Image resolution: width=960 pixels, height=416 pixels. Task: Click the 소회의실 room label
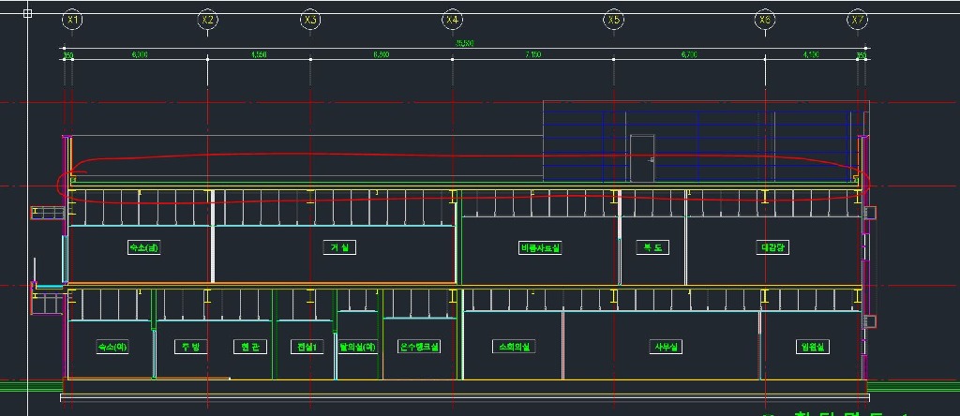pos(513,347)
